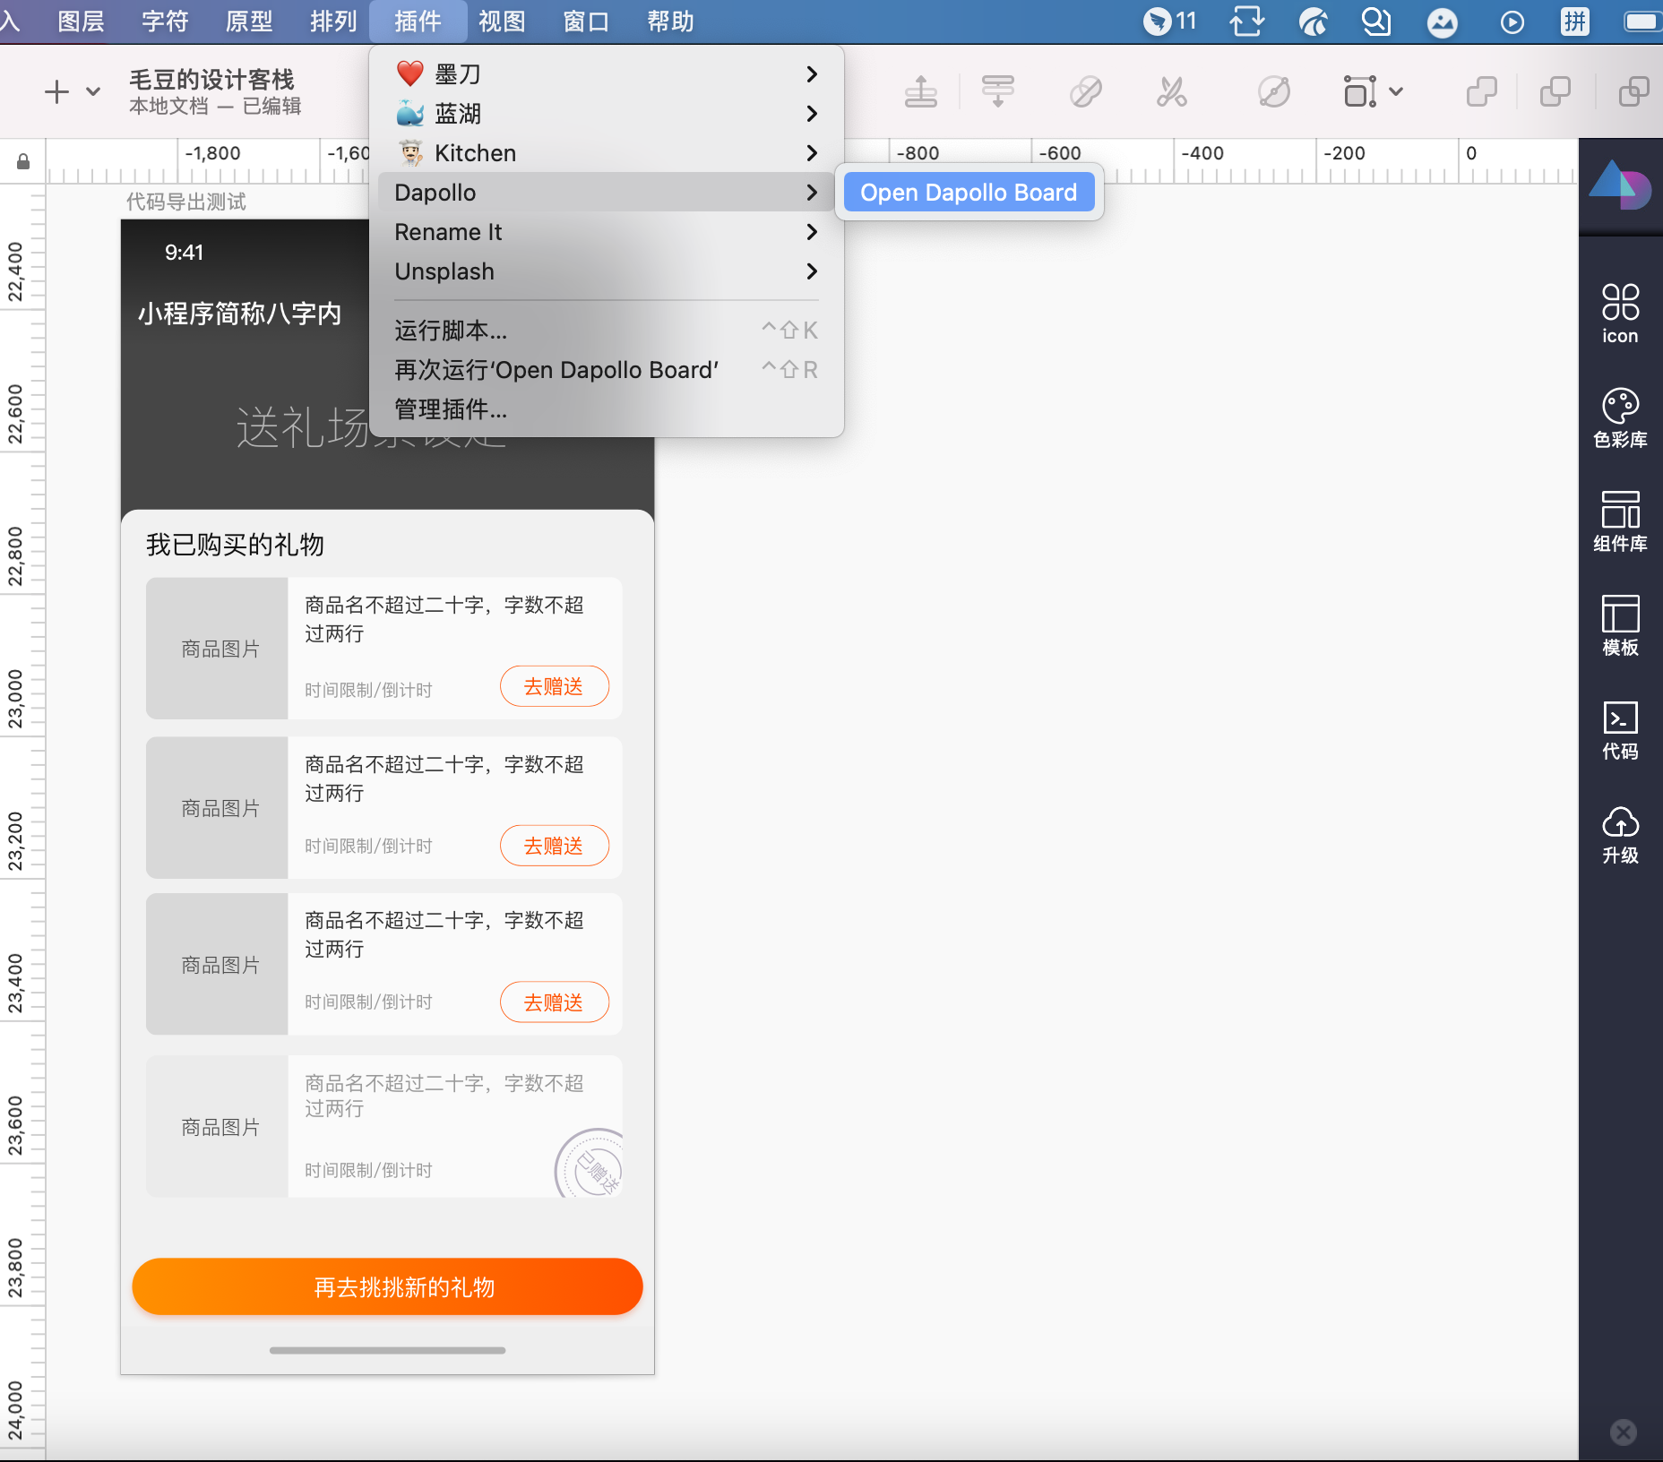The image size is (1663, 1462).
Task: Select the Scissors tool in the toolbar
Action: pyautogui.click(x=1172, y=91)
